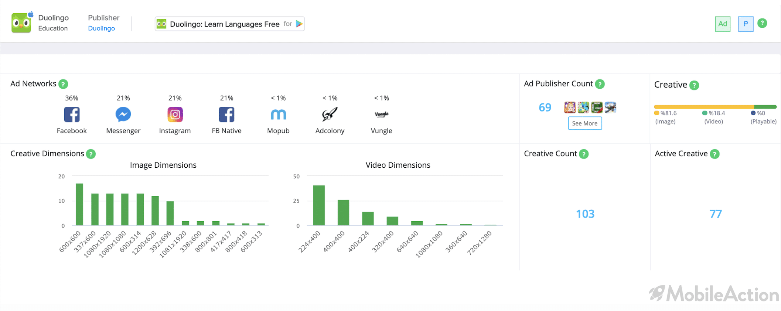
Task: Click the 392x696 image dimension bar
Action: coord(170,213)
